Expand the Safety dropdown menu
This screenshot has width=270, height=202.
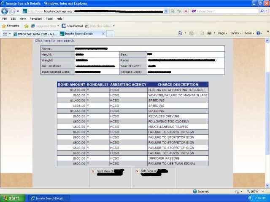pyautogui.click(x=236, y=33)
